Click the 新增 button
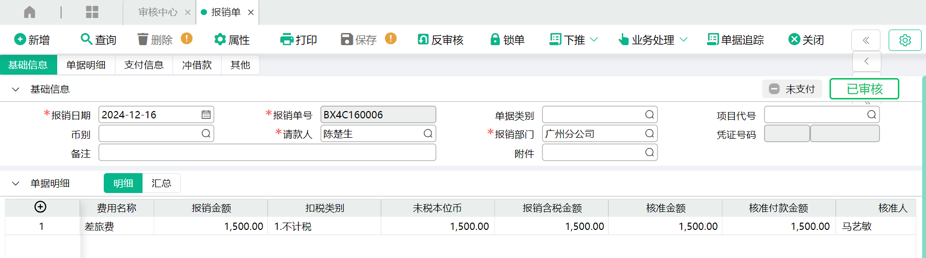This screenshot has height=258, width=926. (x=32, y=40)
